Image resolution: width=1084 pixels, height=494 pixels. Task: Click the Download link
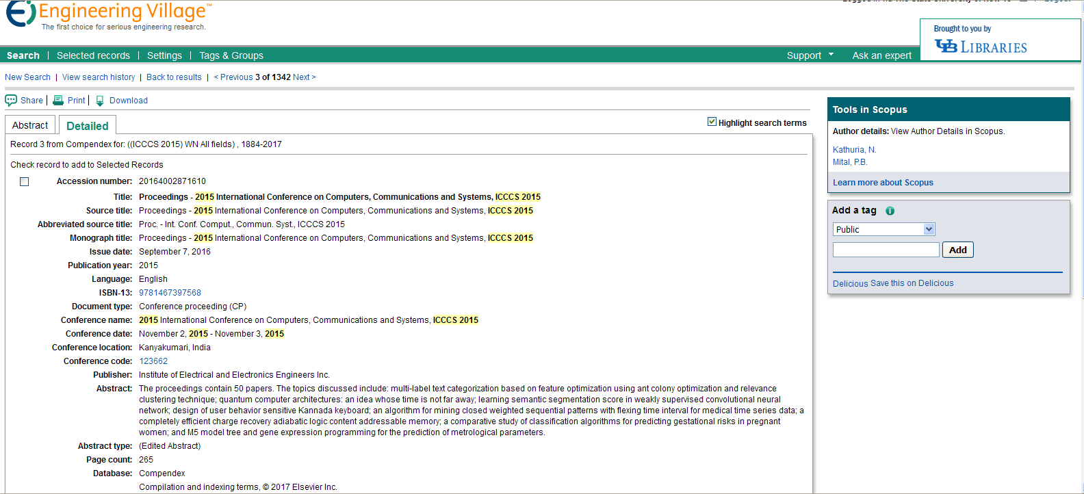click(x=129, y=101)
